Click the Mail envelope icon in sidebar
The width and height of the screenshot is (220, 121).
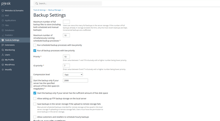[3, 15]
